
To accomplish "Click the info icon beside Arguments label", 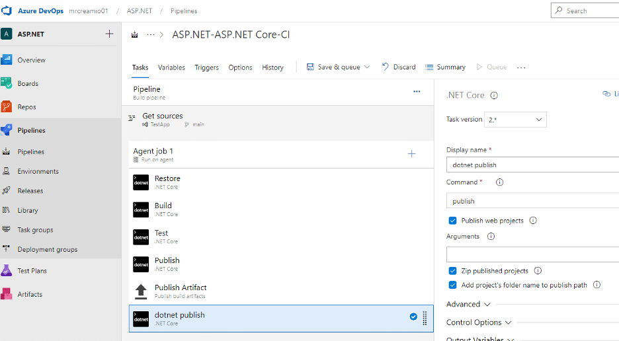I will point(491,237).
